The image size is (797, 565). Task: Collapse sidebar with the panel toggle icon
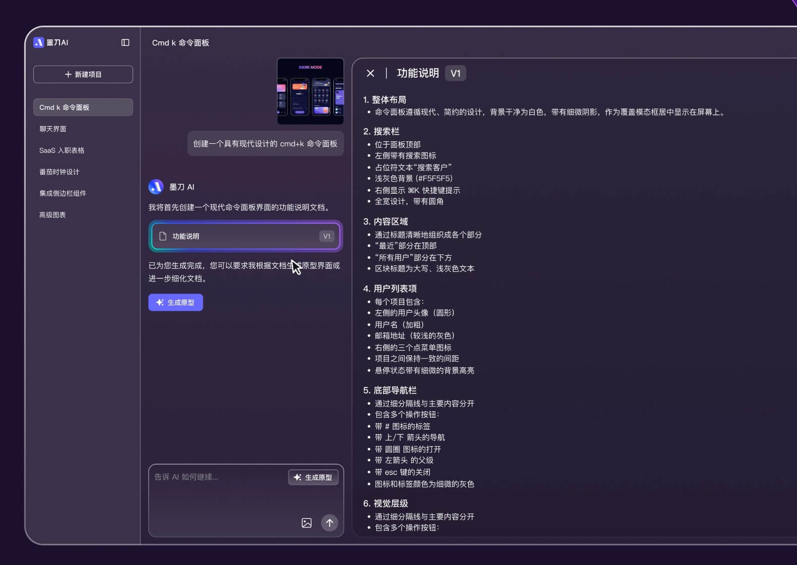[125, 42]
